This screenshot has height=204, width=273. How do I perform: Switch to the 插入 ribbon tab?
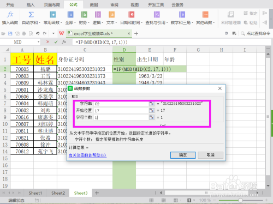(x=31, y=5)
